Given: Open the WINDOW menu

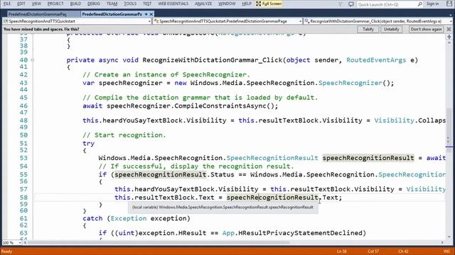Looking at the screenshot, I should (x=227, y=4).
